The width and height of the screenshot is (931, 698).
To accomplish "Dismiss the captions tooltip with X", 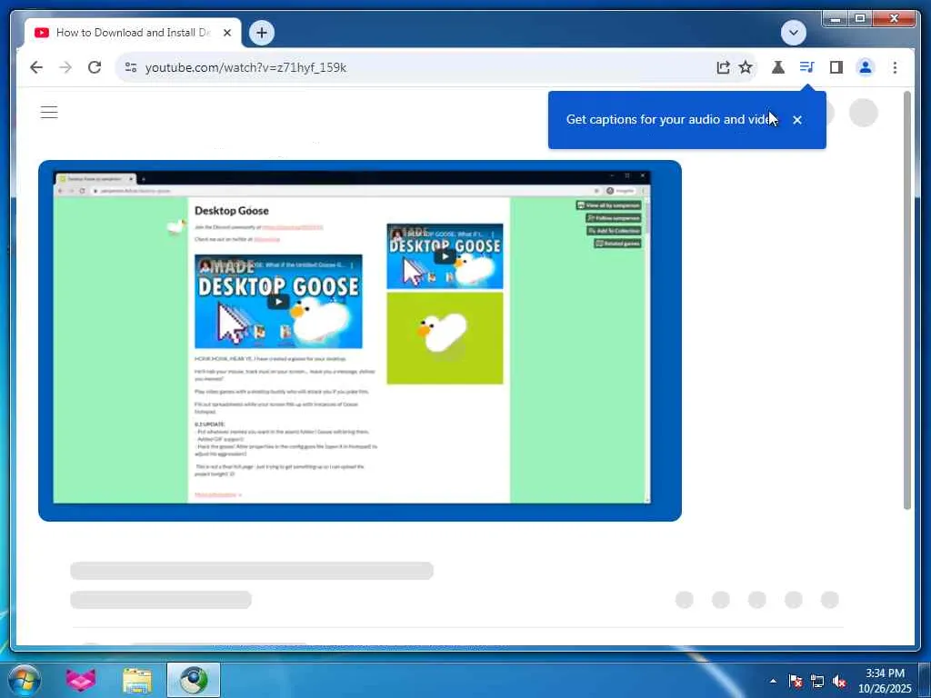I will (x=797, y=120).
